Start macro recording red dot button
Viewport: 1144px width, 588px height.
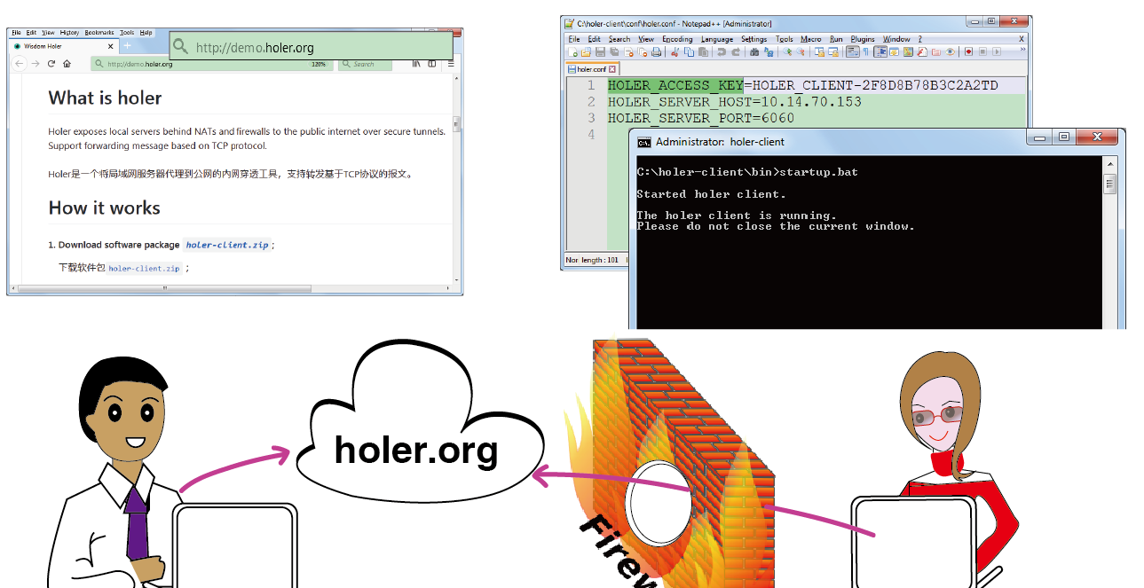click(968, 51)
